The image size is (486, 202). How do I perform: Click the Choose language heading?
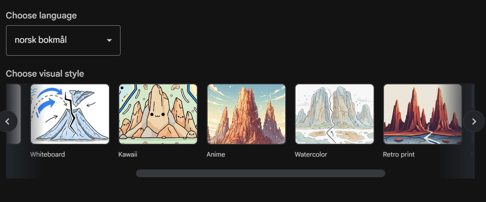(41, 15)
